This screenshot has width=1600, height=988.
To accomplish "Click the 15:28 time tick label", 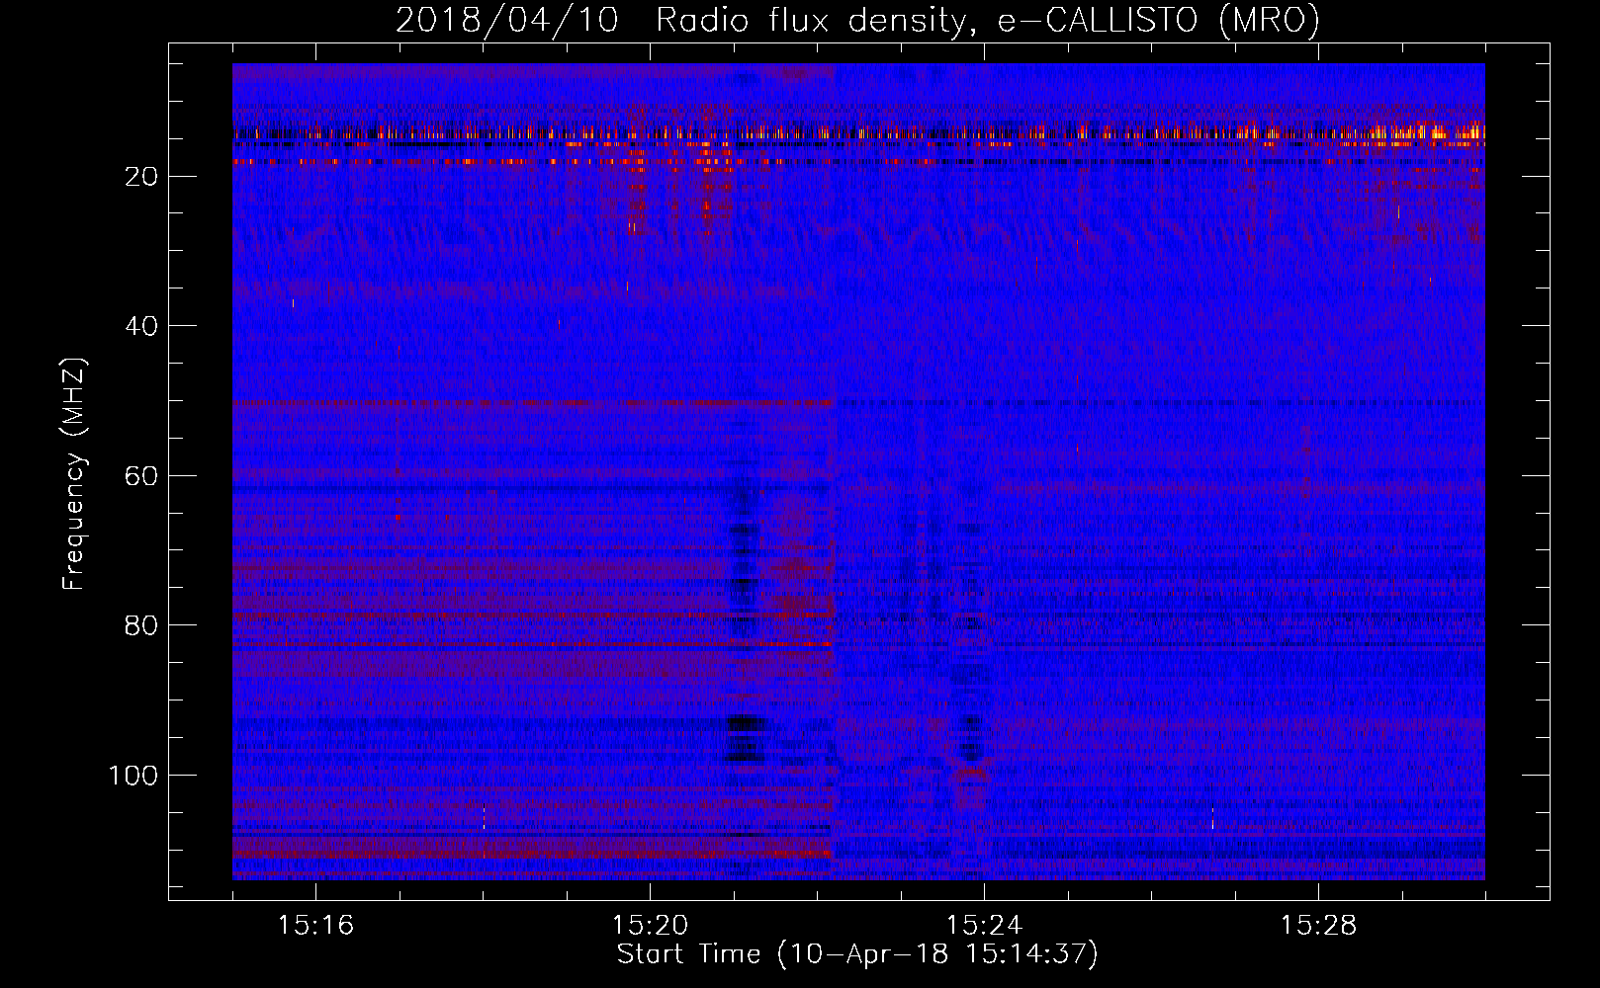I will [1318, 926].
